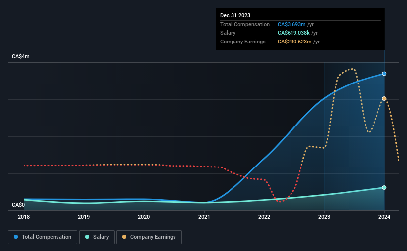Click the 2020 x-axis label

click(x=144, y=217)
